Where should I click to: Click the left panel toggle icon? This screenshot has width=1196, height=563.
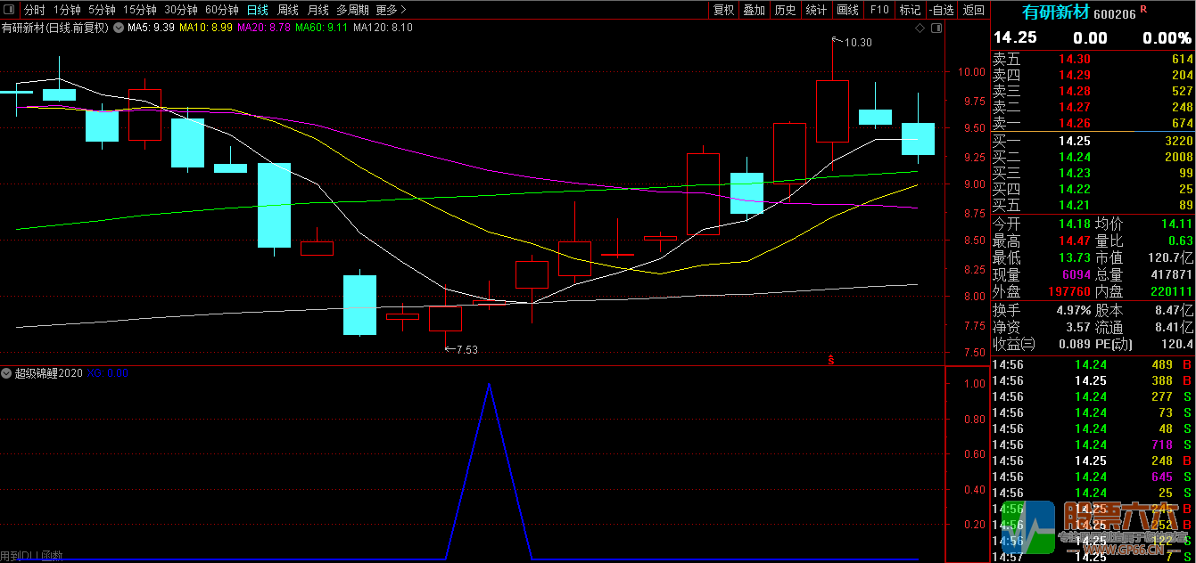(x=10, y=10)
